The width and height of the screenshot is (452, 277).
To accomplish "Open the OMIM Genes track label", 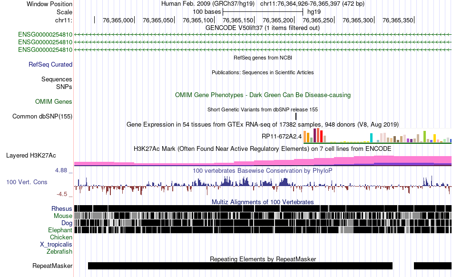I will pyautogui.click(x=54, y=101).
